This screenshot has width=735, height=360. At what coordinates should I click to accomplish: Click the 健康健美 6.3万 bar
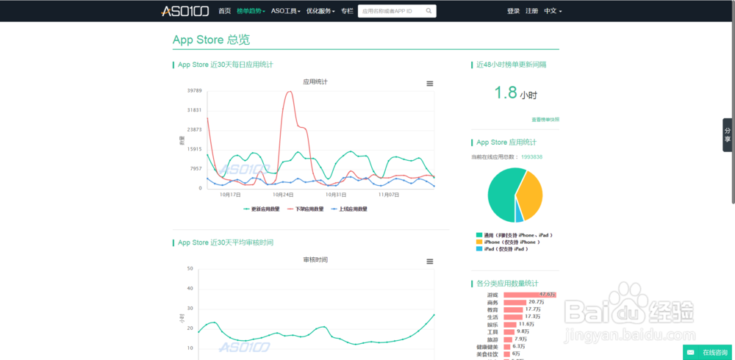507,346
